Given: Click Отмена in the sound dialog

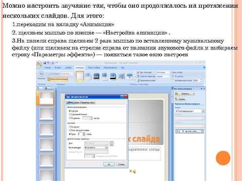Looking at the screenshot, I should pos(121,164).
